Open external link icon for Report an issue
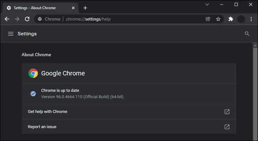The width and height of the screenshot is (258, 141). pos(227,127)
